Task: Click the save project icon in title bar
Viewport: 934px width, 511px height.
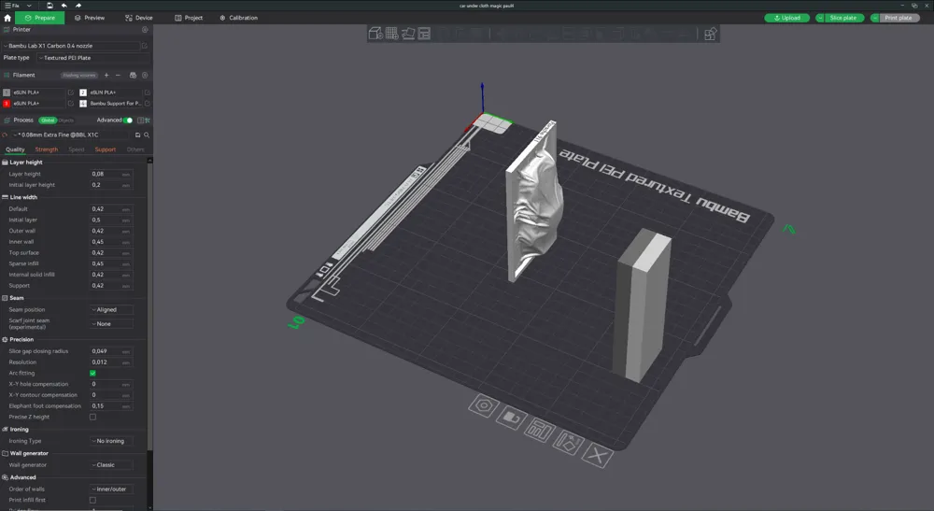Action: click(50, 6)
